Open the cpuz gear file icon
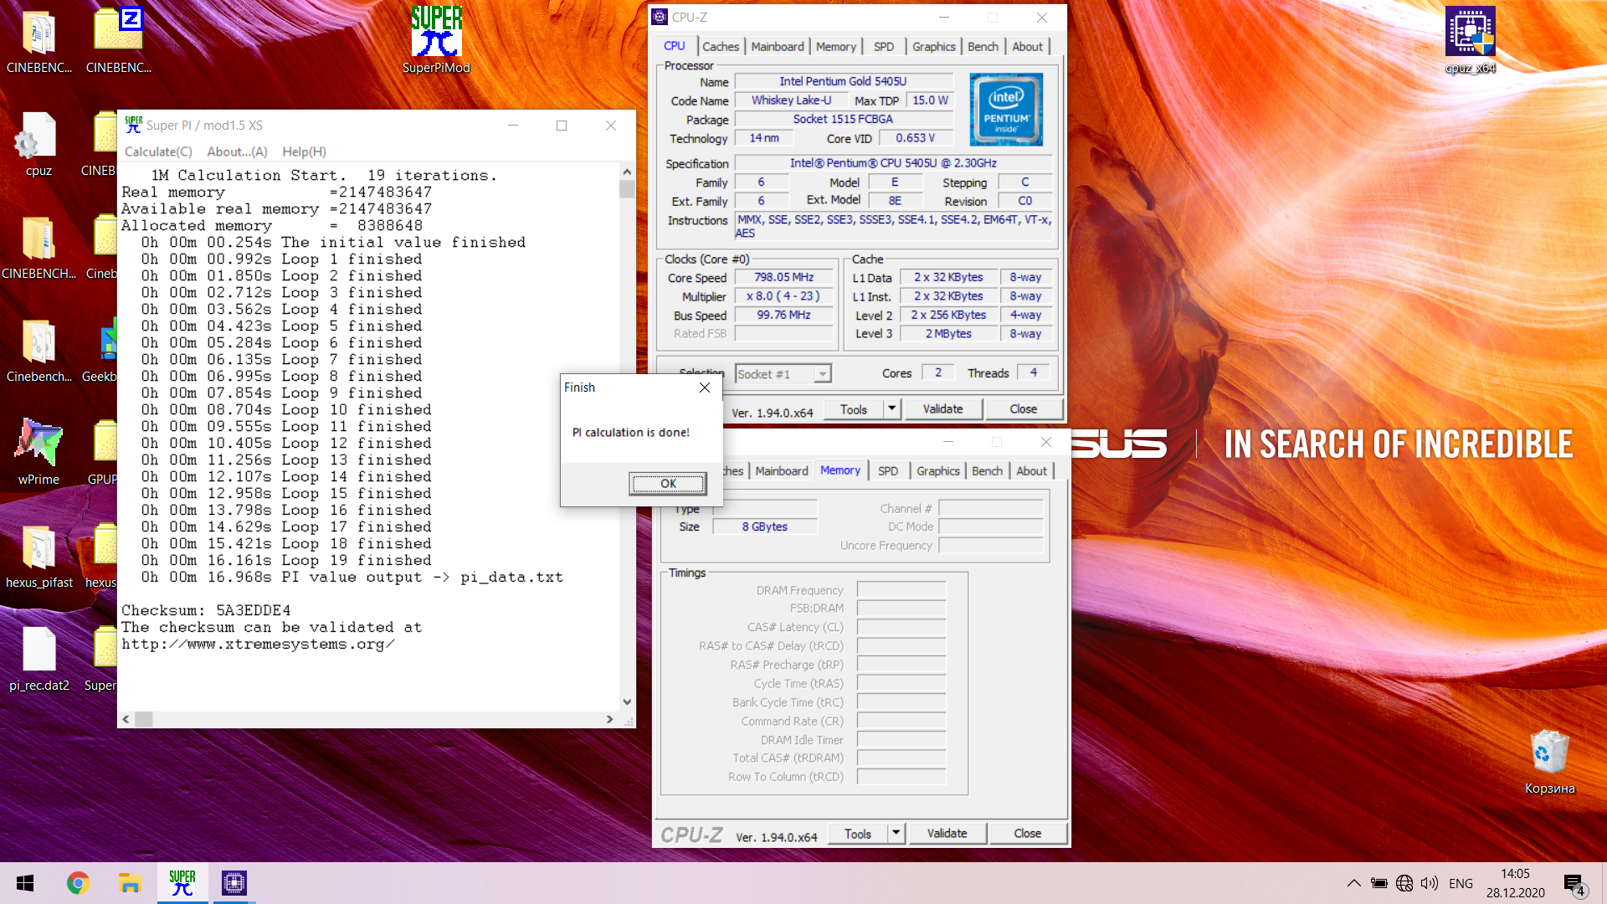Viewport: 1607px width, 904px height. (x=39, y=144)
